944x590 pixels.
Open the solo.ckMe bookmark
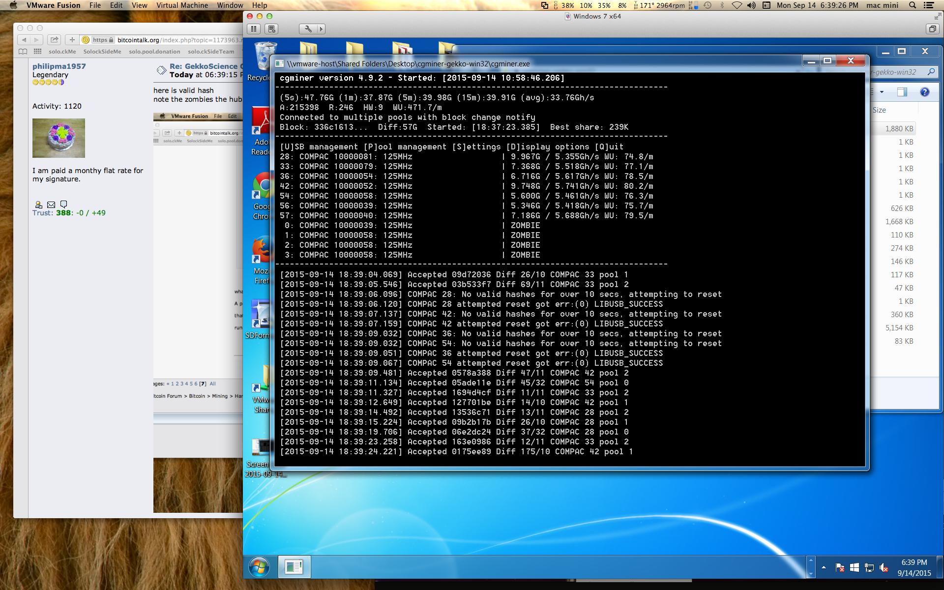pos(62,51)
